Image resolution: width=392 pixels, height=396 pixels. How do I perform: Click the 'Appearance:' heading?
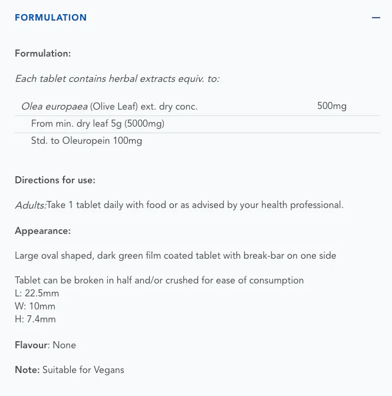coord(43,231)
